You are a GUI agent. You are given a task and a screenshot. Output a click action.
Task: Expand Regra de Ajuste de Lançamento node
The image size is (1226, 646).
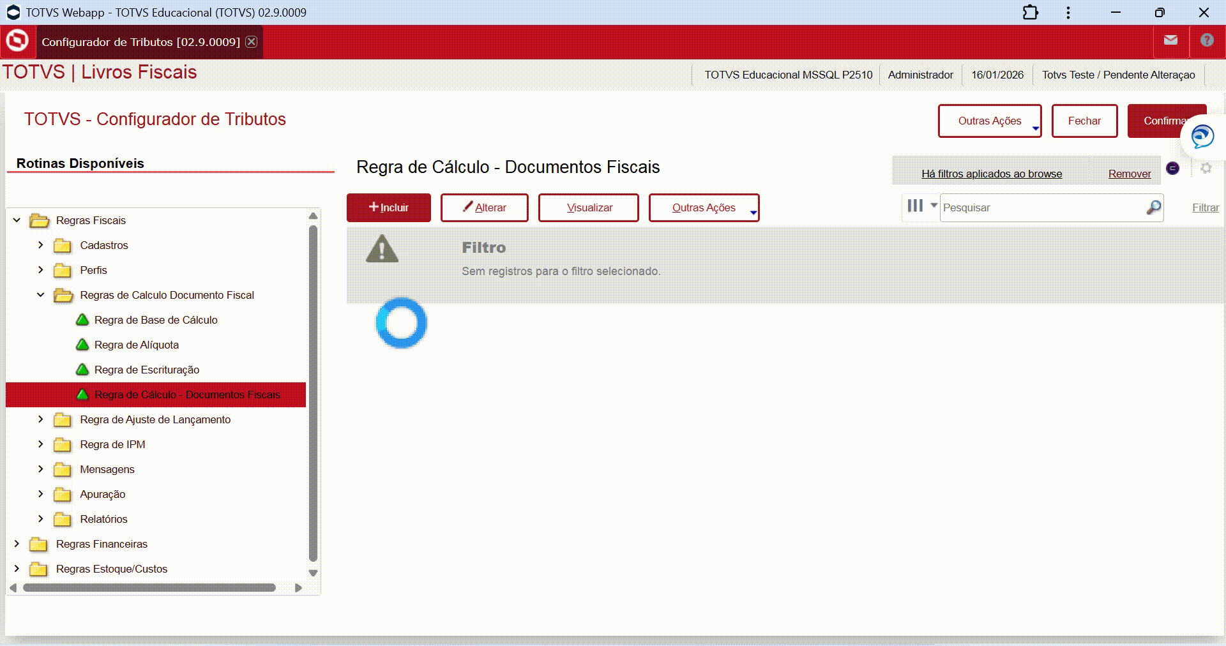40,419
